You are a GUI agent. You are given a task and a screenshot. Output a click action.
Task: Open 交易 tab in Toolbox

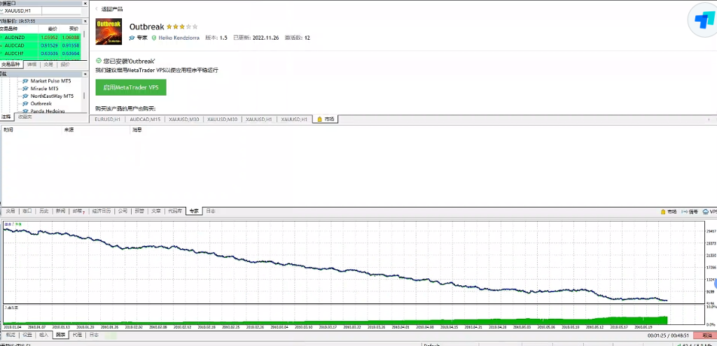pos(10,211)
